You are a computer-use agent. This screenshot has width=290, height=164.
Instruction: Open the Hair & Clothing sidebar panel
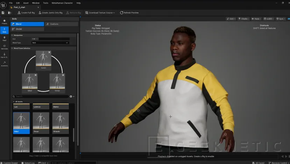(x=5, y=55)
